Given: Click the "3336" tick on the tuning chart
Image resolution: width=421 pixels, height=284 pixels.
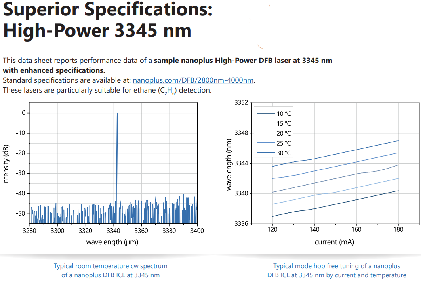Looking at the screenshot, I should pos(241,223).
